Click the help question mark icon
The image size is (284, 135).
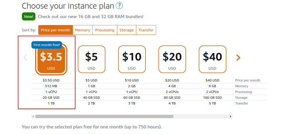click(119, 5)
